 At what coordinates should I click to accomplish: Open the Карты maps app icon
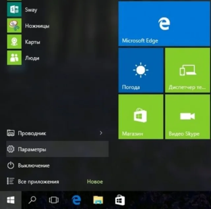[x=14, y=42]
